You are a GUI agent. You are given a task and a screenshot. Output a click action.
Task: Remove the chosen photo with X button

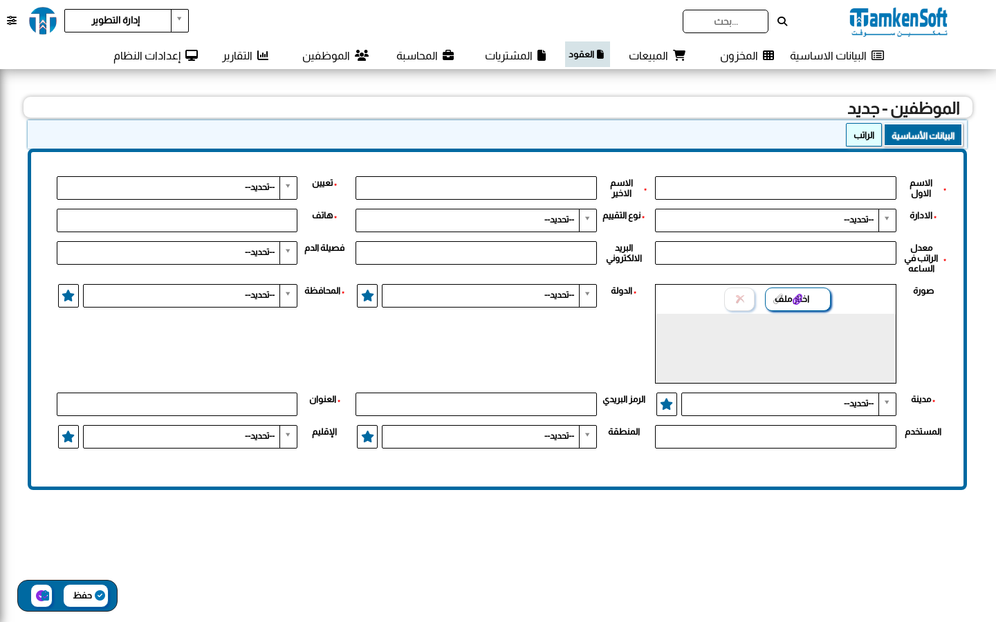[740, 299]
